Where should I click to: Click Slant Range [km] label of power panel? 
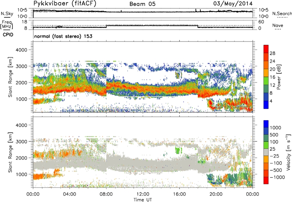click(x=10, y=77)
